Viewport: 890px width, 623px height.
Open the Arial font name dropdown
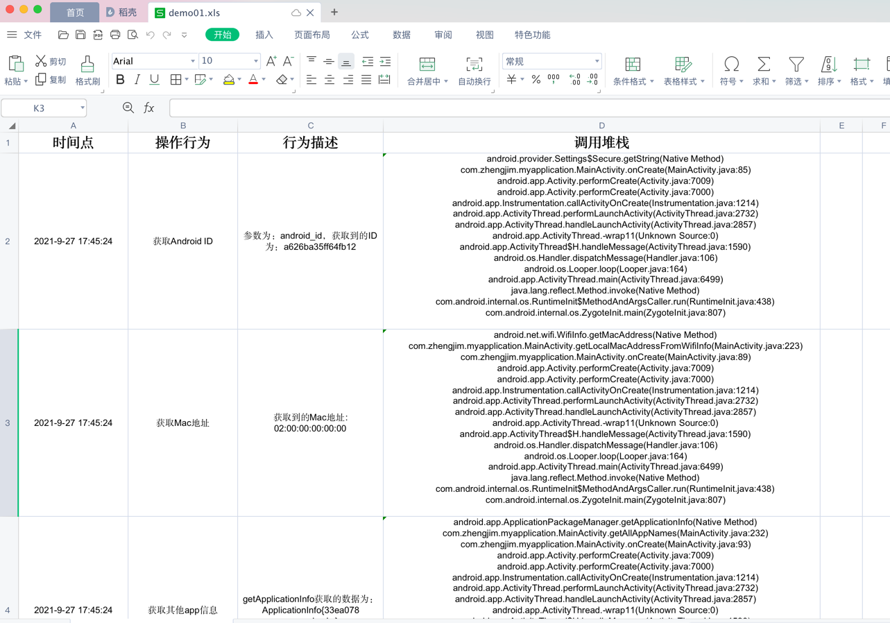pos(193,61)
